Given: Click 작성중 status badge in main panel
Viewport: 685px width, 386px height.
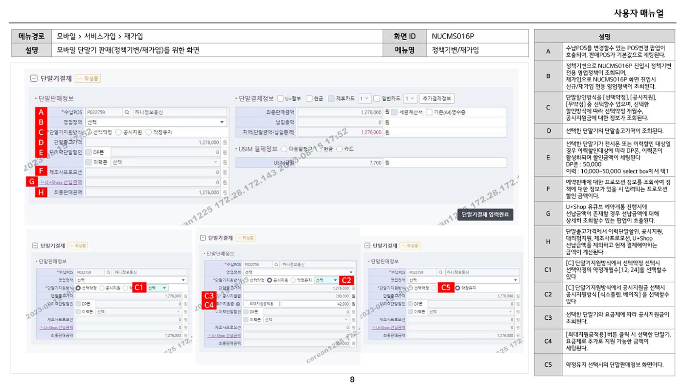Looking at the screenshot, I should click(x=88, y=78).
